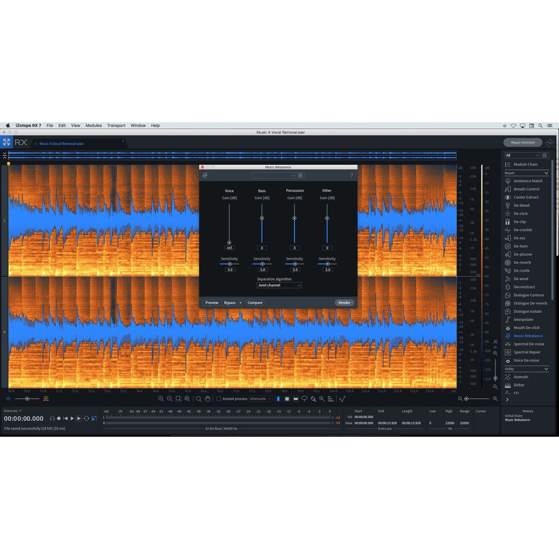Open the Attenuate mode dropdown
Screen dimensions: 559x559
tap(260, 399)
